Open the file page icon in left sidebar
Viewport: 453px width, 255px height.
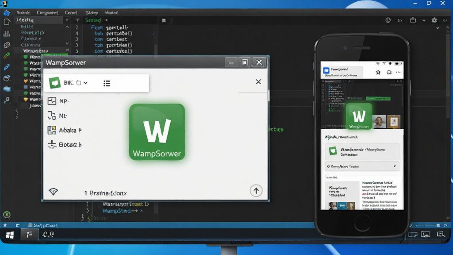pyautogui.click(x=7, y=22)
